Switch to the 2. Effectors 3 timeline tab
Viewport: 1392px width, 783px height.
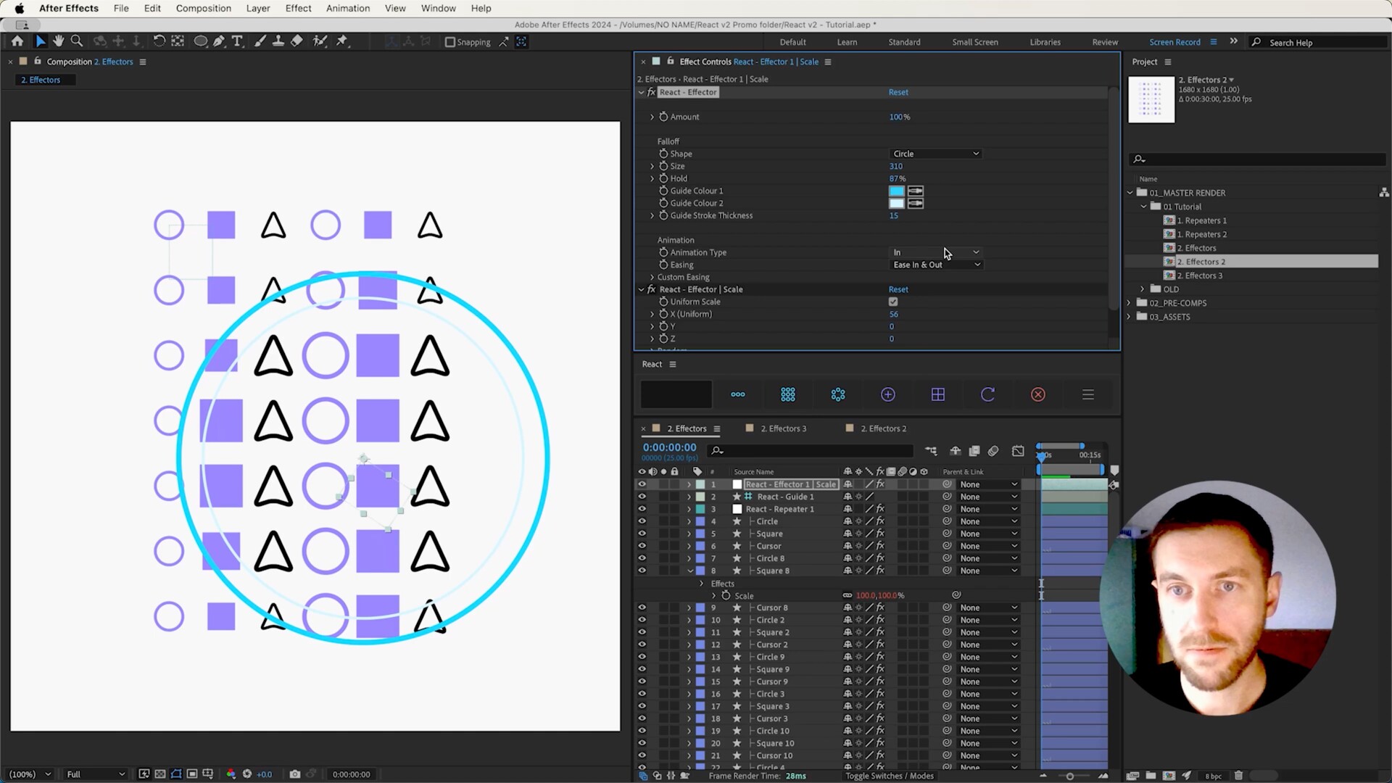click(783, 428)
